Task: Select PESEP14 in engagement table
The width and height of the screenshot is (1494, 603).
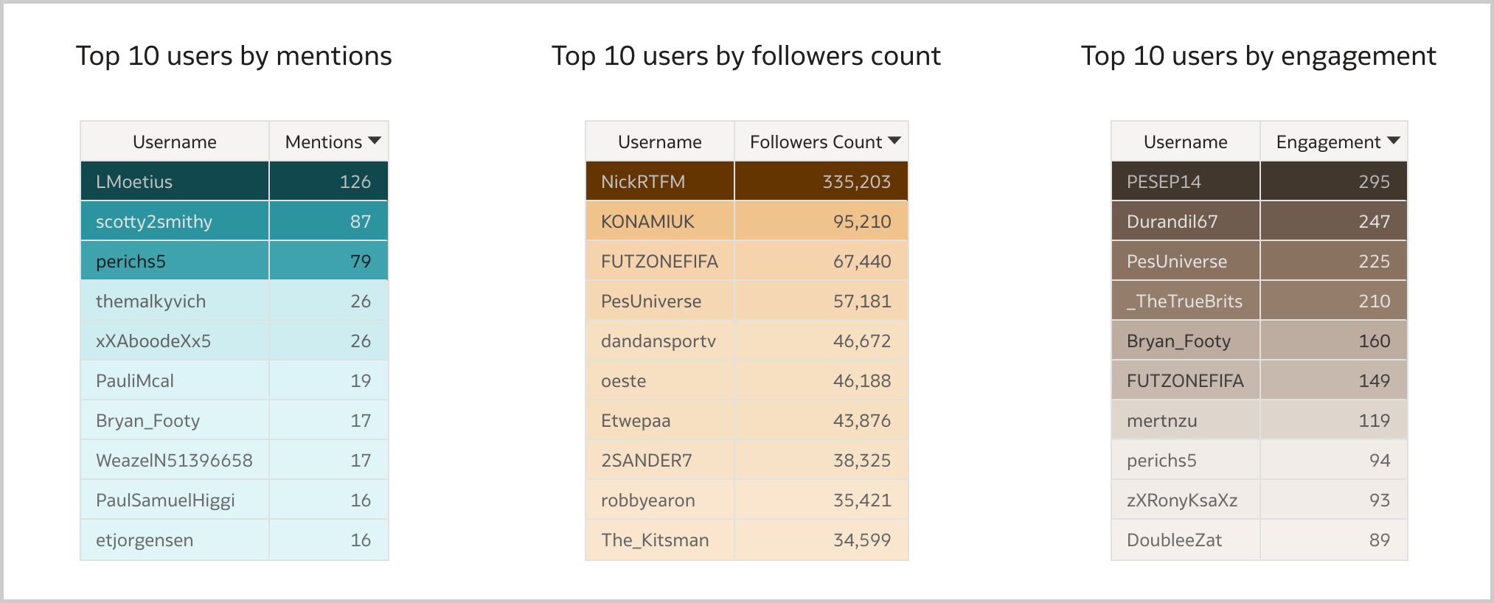Action: point(1164,181)
